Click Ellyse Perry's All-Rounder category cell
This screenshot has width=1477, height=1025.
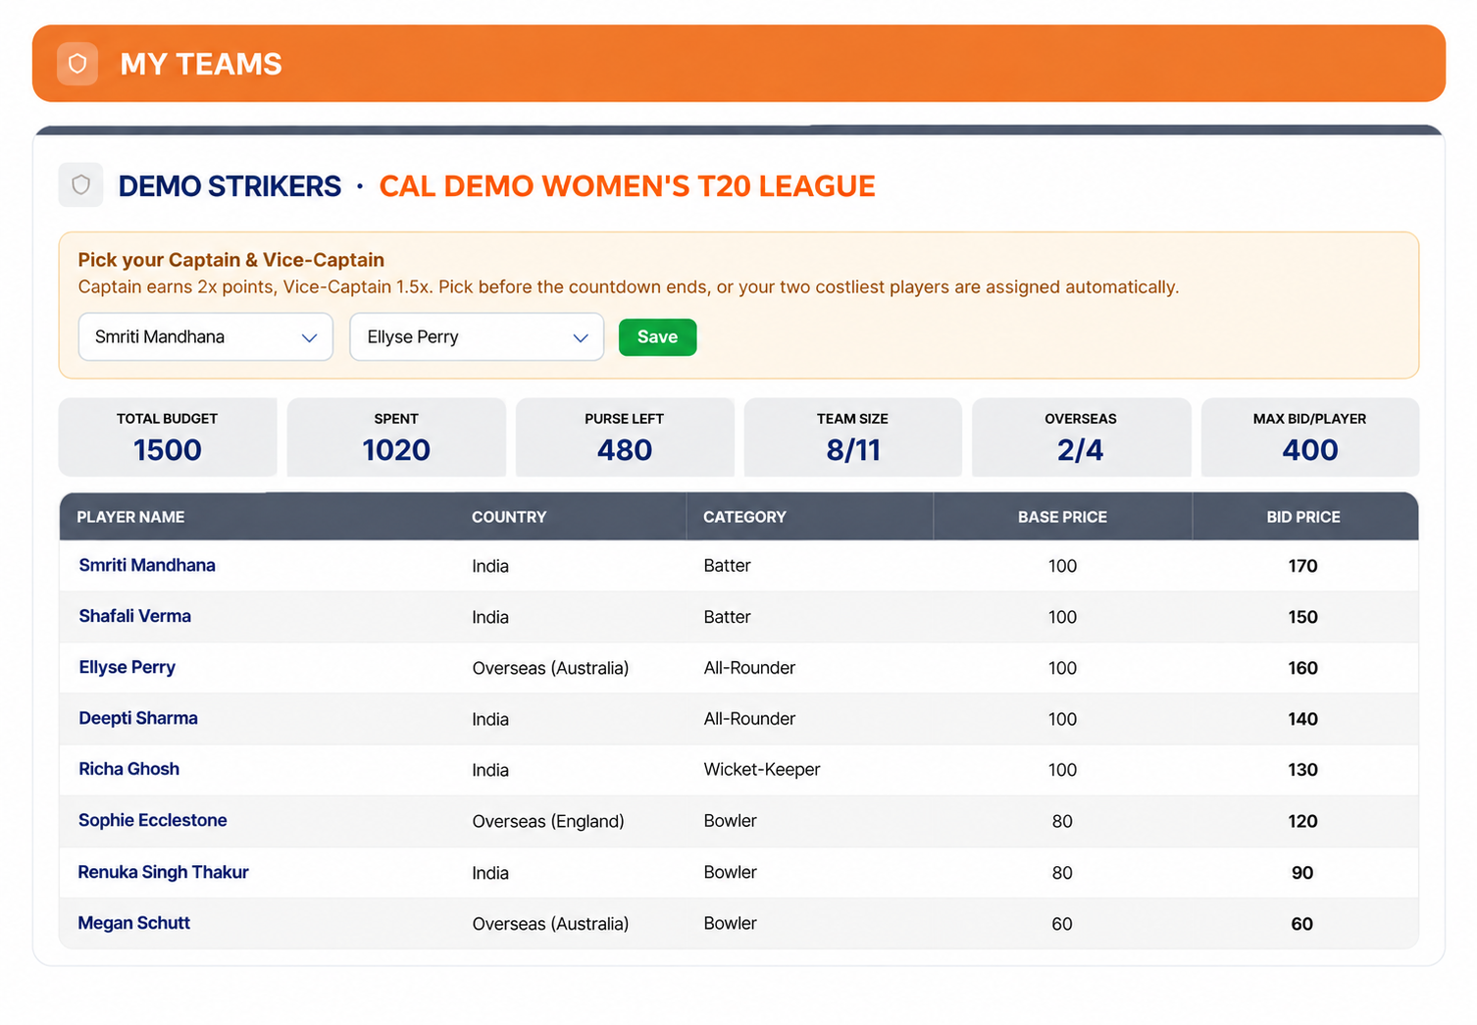pos(749,668)
